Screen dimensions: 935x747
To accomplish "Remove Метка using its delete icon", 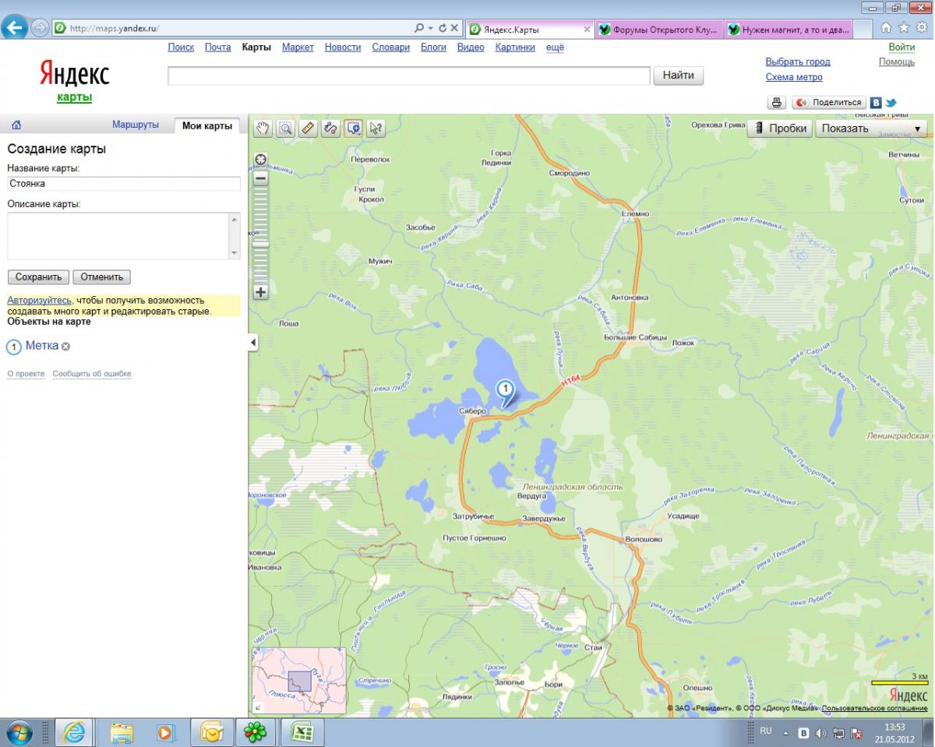I will (x=66, y=347).
